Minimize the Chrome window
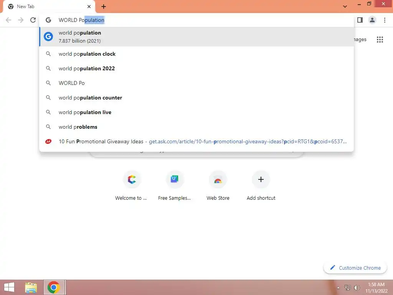 coord(359,4)
